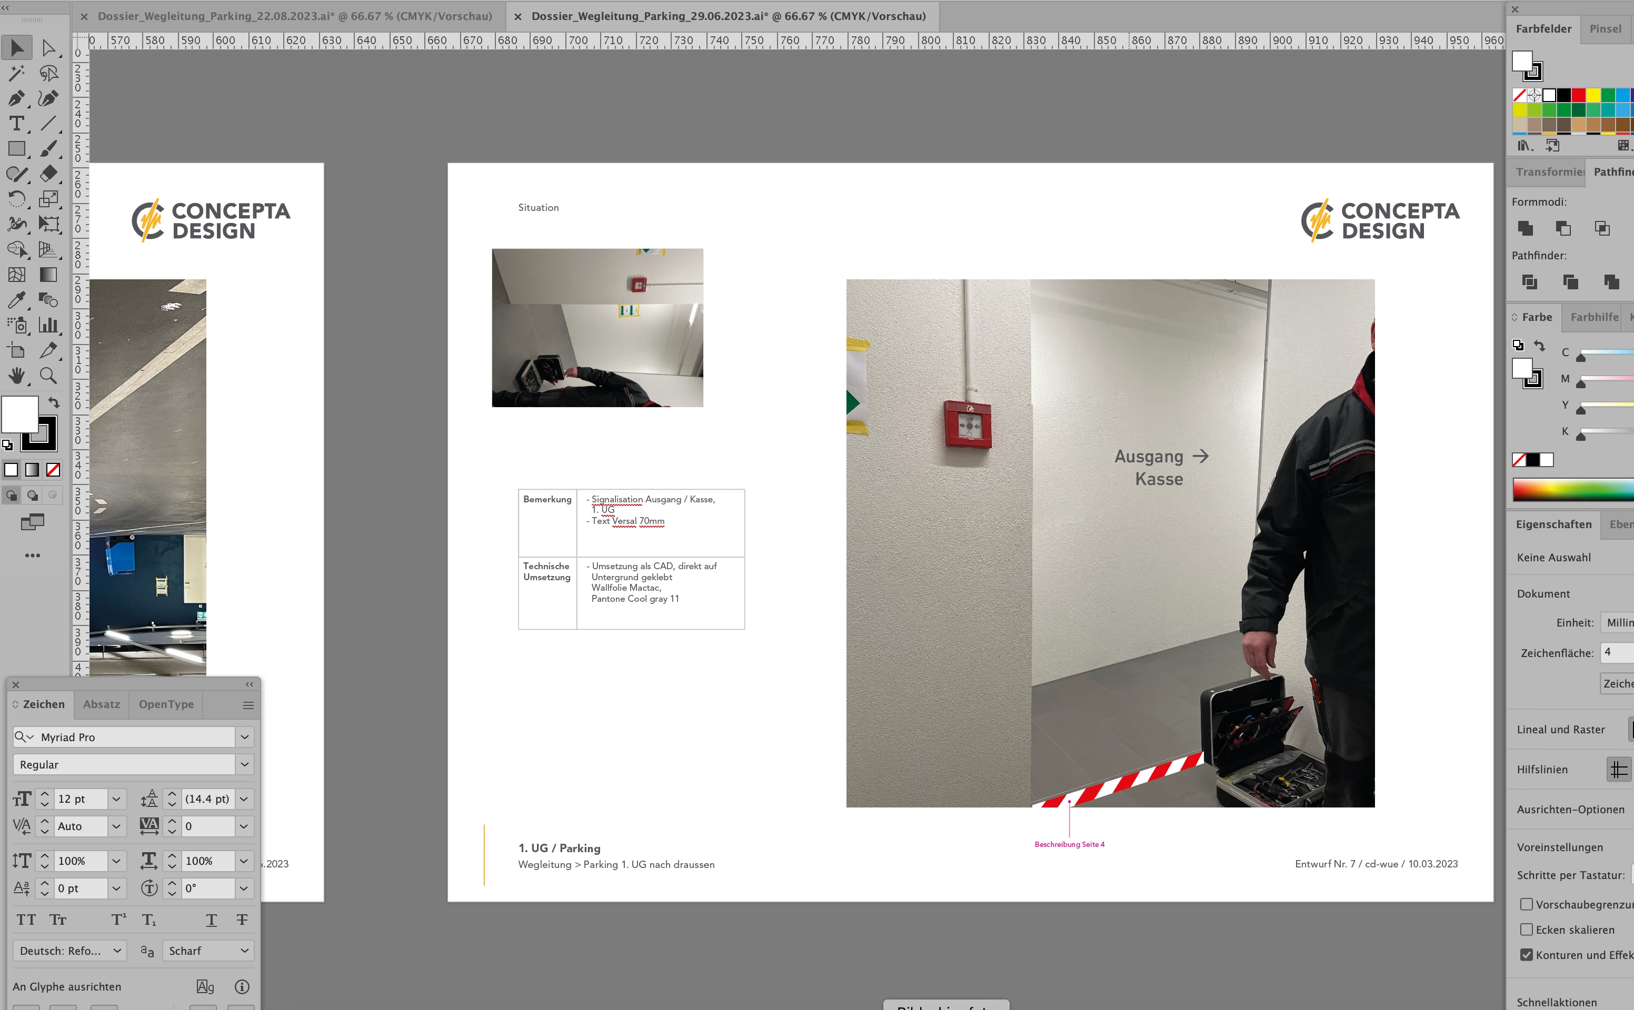Switch to the Absatz tab

[102, 704]
